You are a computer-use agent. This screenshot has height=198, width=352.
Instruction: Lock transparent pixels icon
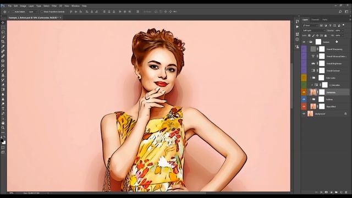coord(309,35)
